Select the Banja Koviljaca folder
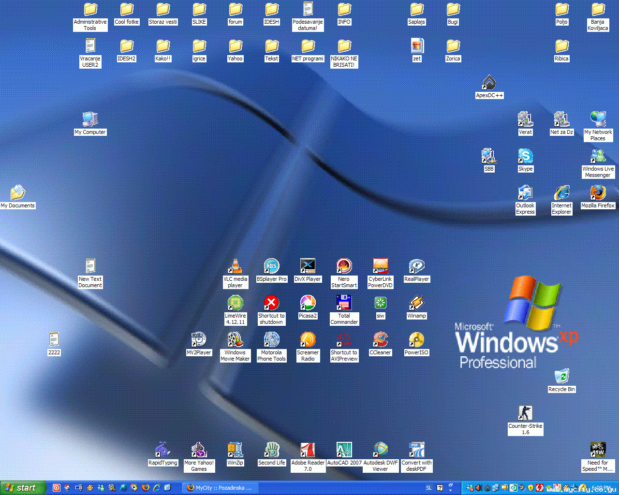Screen dimensions: 619x495 coord(598,10)
